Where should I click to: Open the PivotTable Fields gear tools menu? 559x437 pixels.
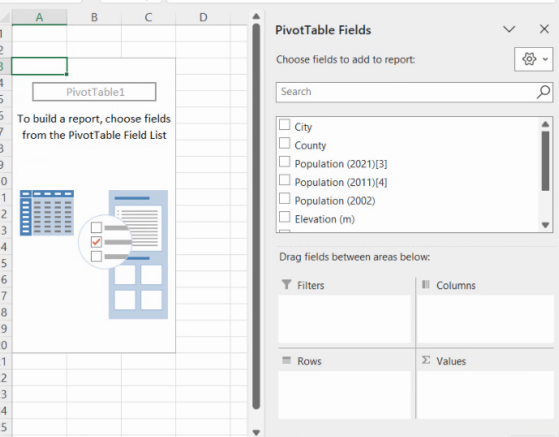click(533, 59)
